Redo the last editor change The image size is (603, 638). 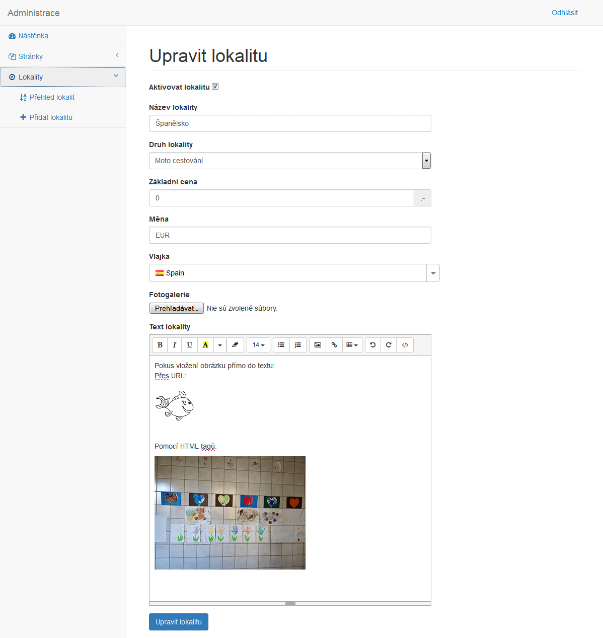pos(389,345)
